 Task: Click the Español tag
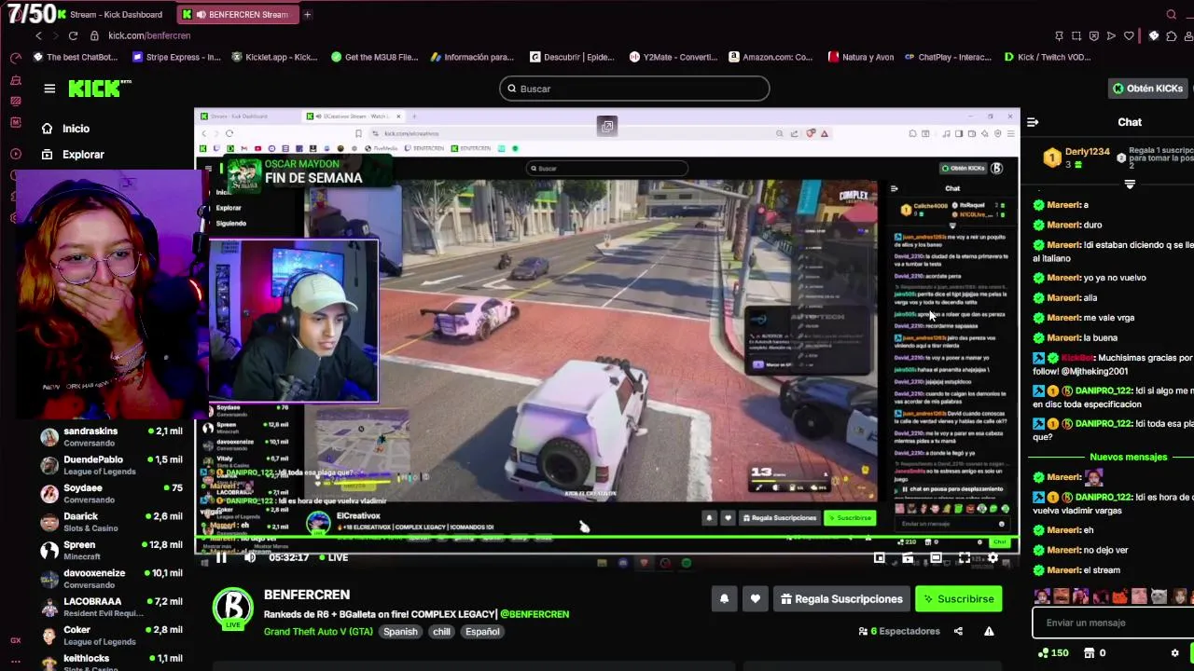[482, 631]
